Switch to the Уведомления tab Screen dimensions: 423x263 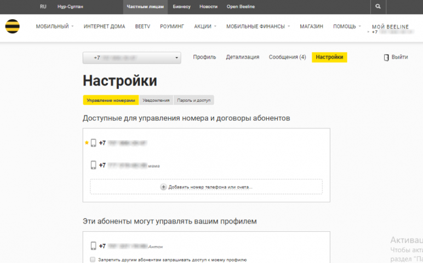tap(156, 100)
